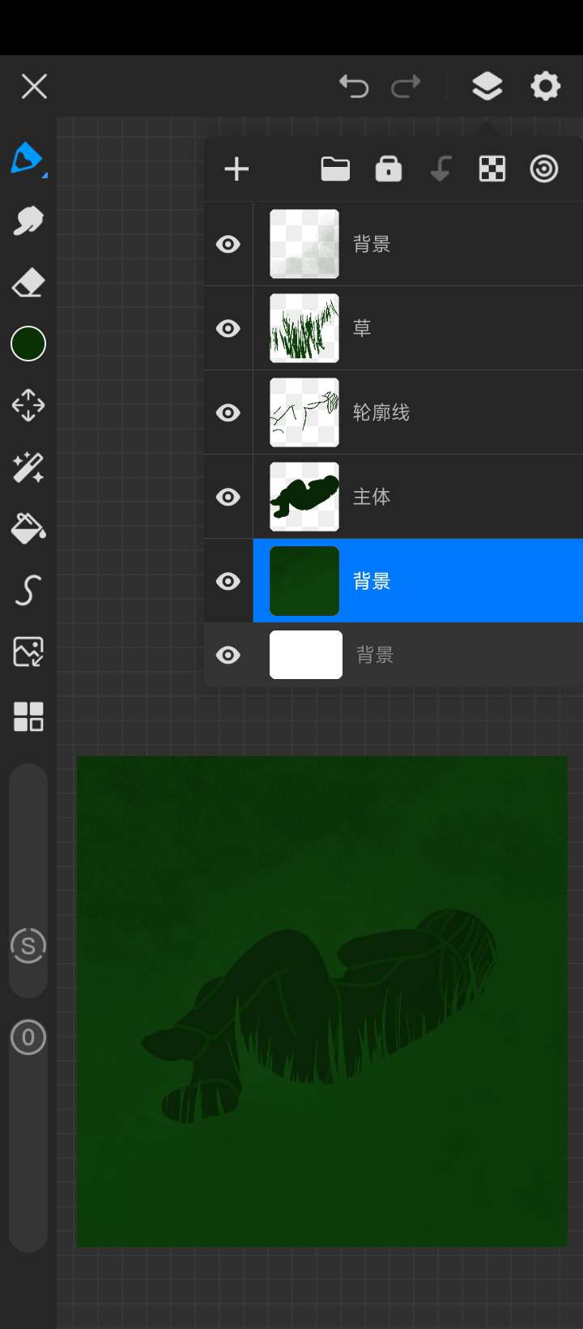This screenshot has height=1329, width=583.
Task: Expand the brush options corner arrow
Action: [x=45, y=175]
